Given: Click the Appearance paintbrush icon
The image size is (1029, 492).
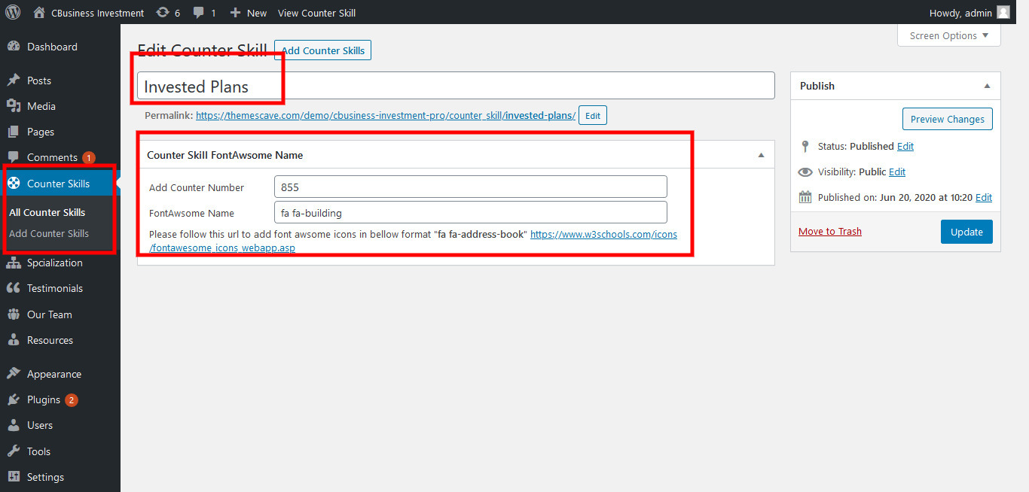Looking at the screenshot, I should tap(14, 374).
